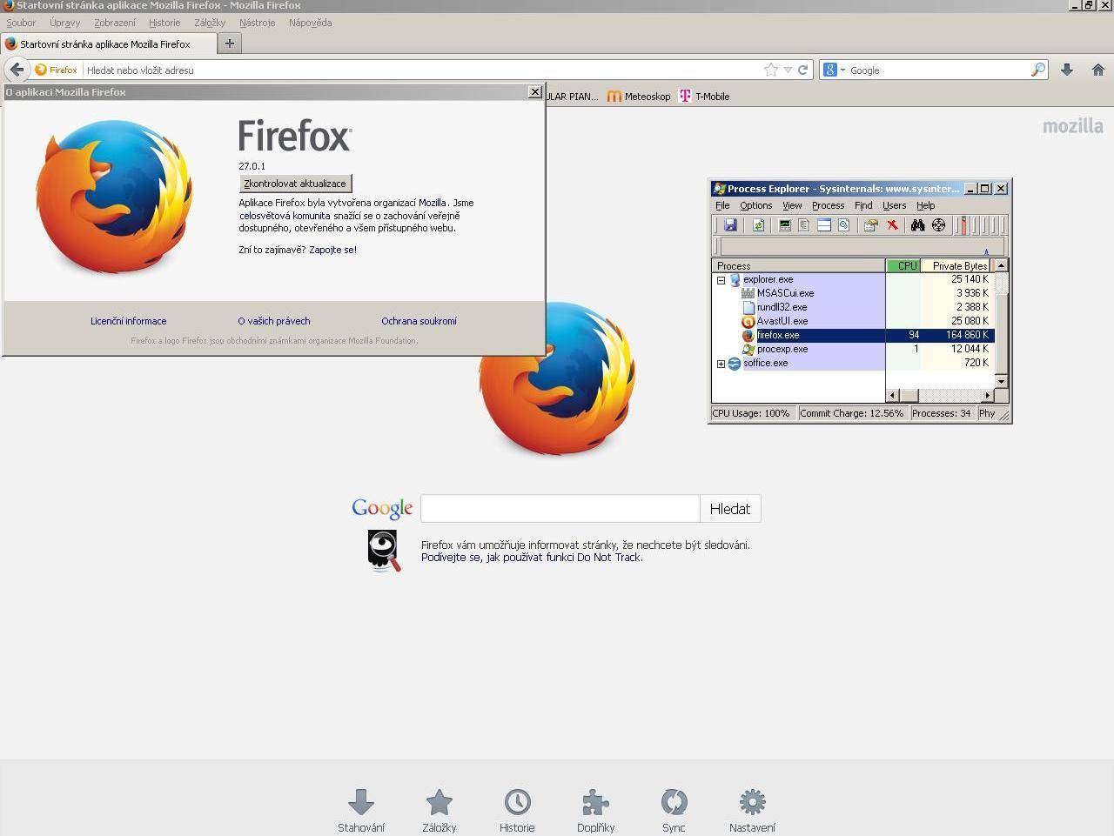Image resolution: width=1114 pixels, height=836 pixels.
Task: Open the O vašich právech link
Action: 273,321
